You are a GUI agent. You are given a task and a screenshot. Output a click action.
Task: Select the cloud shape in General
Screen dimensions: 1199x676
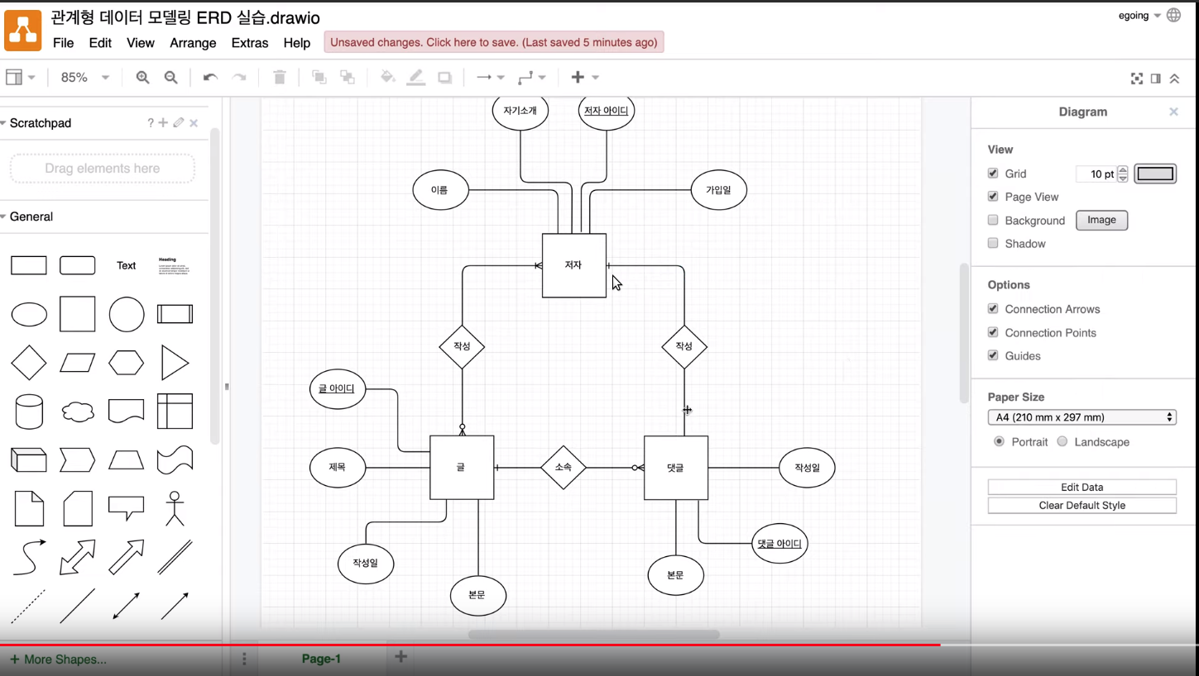click(78, 412)
